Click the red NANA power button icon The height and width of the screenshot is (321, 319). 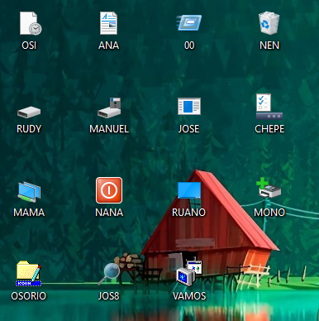109,190
